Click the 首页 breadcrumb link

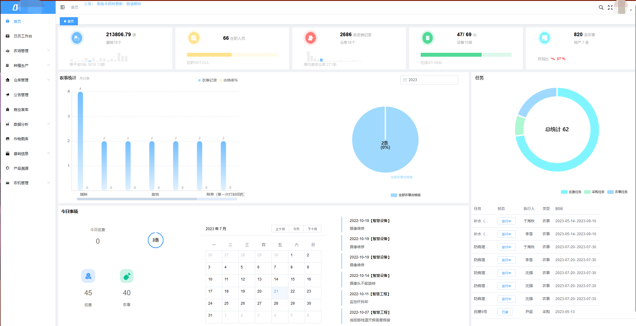[x=75, y=7]
